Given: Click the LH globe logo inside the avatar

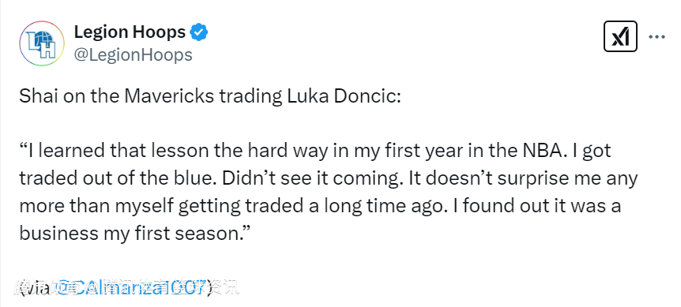Looking at the screenshot, I should pos(42,43).
